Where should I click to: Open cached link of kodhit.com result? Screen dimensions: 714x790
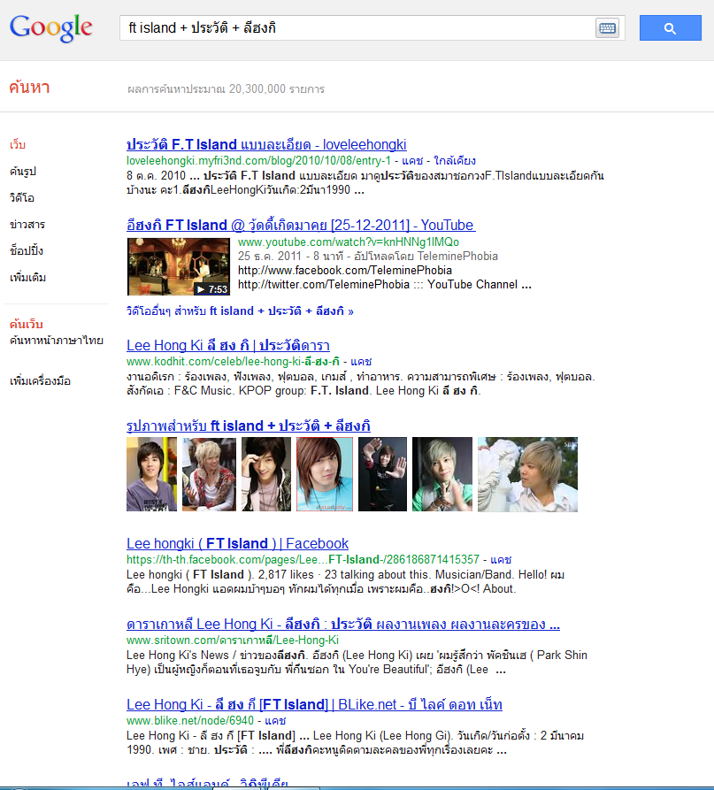(x=361, y=361)
